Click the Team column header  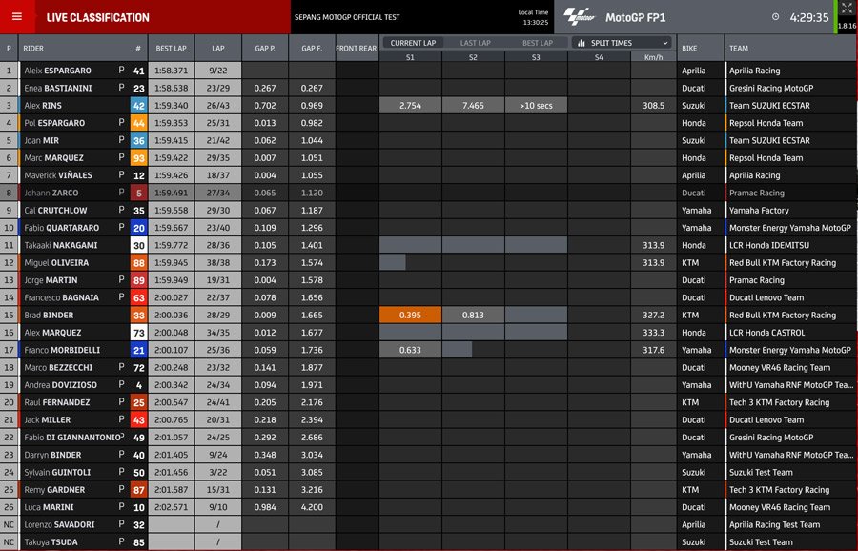coord(739,49)
